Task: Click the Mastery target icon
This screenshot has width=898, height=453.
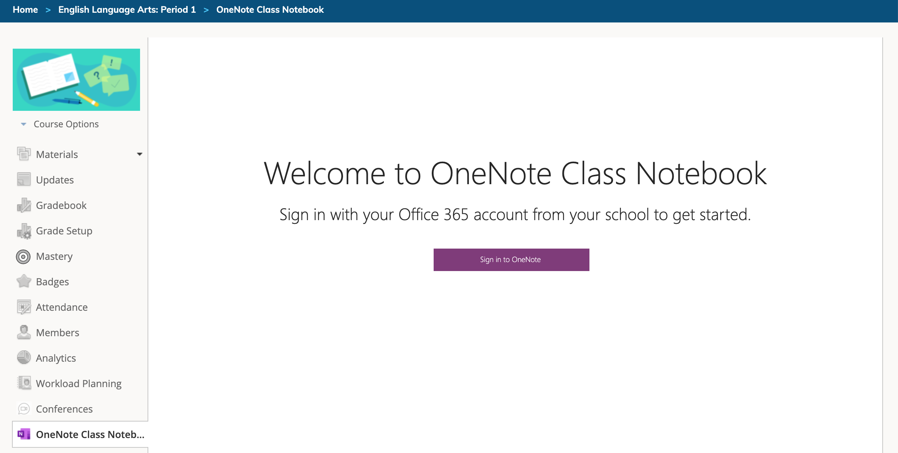Action: click(23, 256)
